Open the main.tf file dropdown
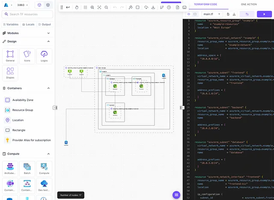This screenshot has height=200, width=274. pyautogui.click(x=212, y=14)
